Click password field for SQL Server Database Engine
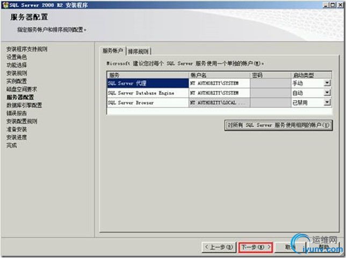 tap(271, 93)
